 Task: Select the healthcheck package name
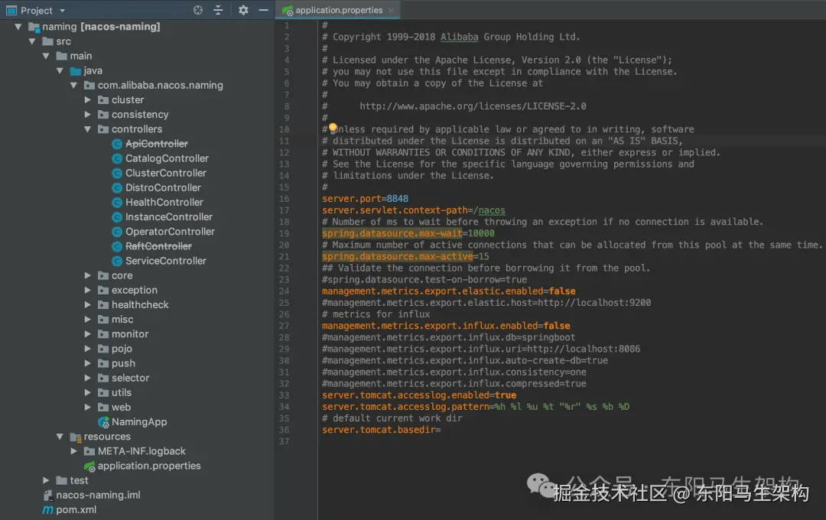[140, 304]
